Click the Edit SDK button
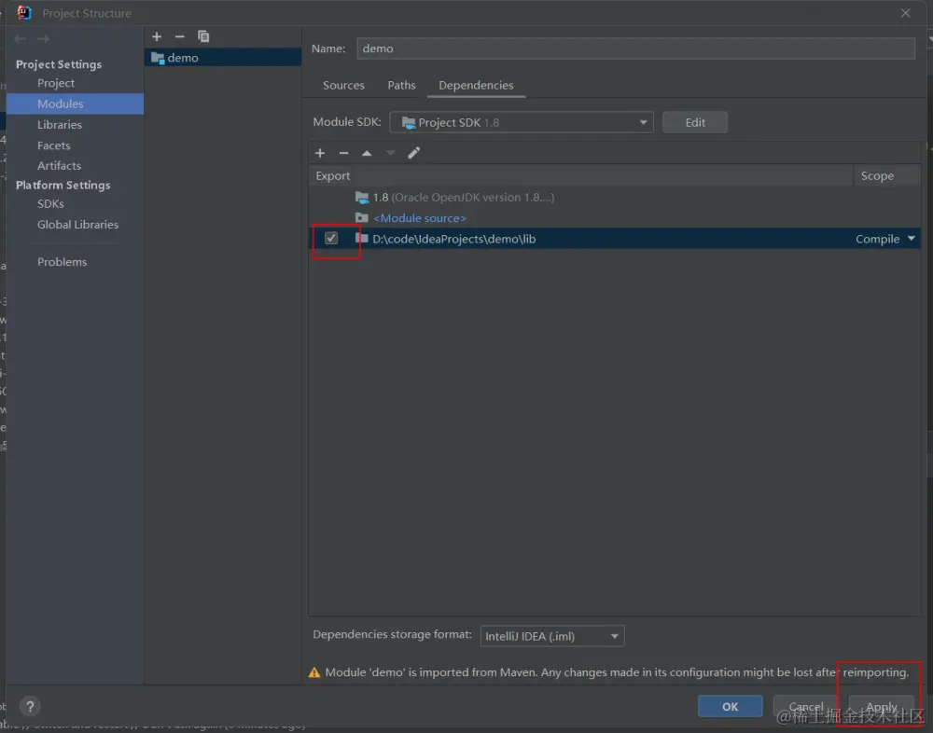The height and width of the screenshot is (733, 933). (695, 122)
